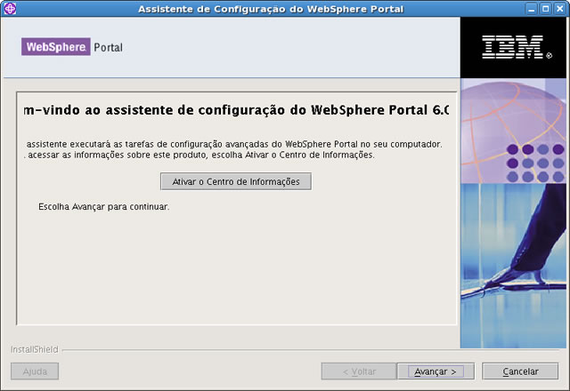Click the line 'acessar as informações sobre este produto'

(x=199, y=155)
